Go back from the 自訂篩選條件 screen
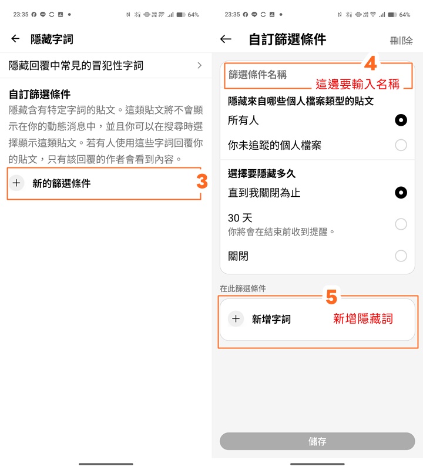This screenshot has height=470, width=423. pyautogui.click(x=226, y=39)
